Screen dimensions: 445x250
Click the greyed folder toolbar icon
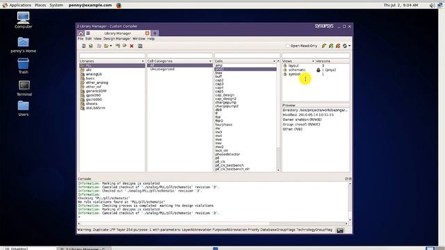(x=99, y=46)
